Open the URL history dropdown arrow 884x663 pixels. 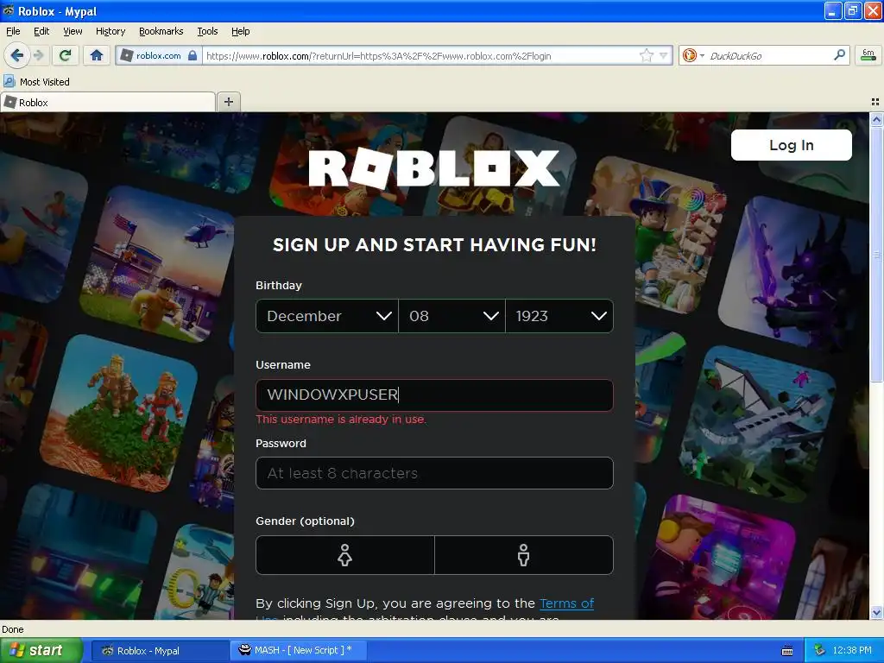tap(664, 55)
